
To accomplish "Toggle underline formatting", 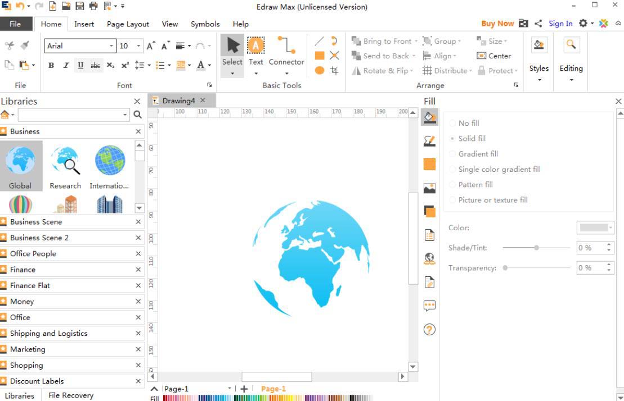I will tap(80, 66).
